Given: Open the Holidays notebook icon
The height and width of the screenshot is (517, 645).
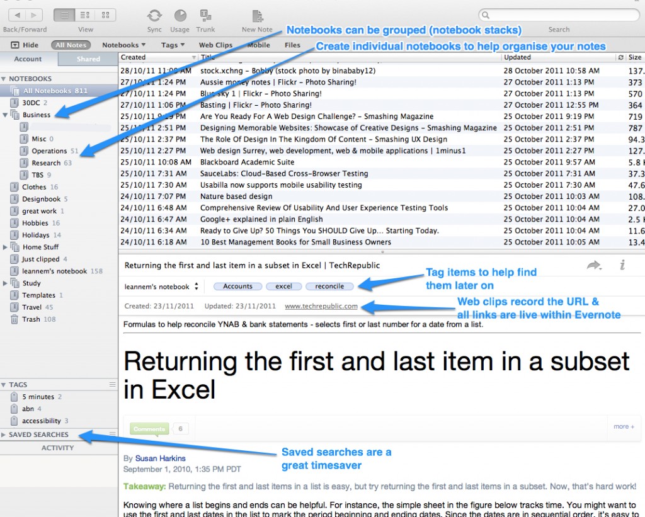Looking at the screenshot, I should point(14,235).
